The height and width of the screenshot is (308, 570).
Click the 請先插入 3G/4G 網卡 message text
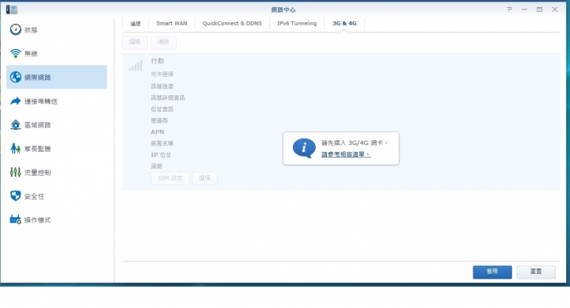(355, 143)
